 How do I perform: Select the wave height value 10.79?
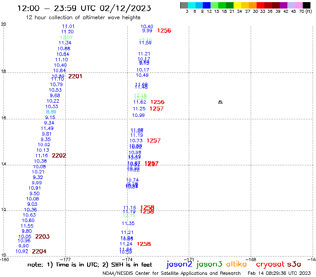[x=56, y=84]
